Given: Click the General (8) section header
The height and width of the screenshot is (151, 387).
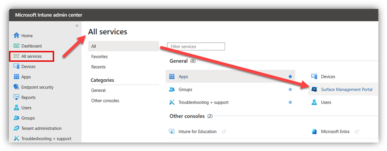Looking at the screenshot, I should point(182,61).
